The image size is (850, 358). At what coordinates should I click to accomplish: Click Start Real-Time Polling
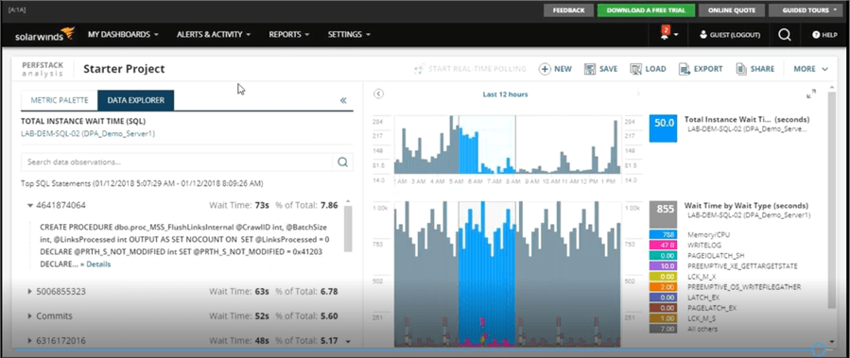point(470,69)
